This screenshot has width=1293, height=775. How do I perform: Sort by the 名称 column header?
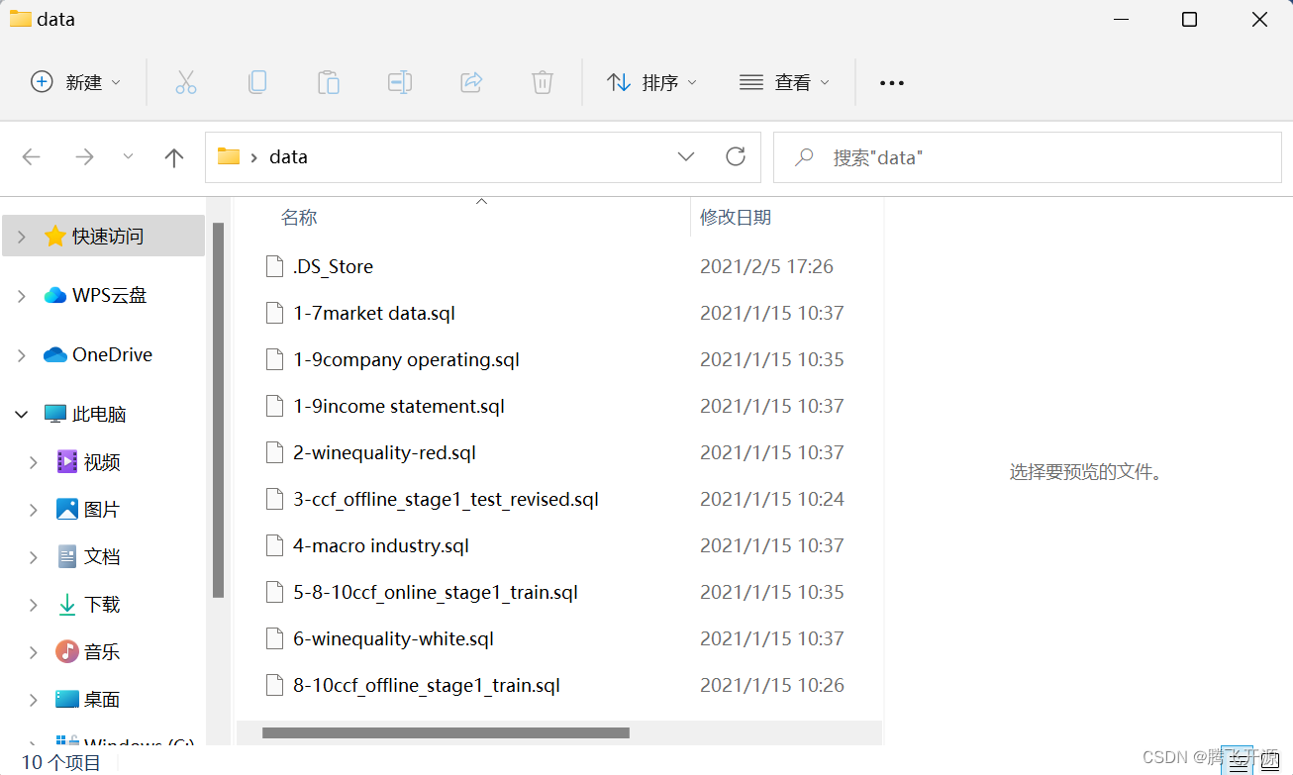click(x=299, y=218)
